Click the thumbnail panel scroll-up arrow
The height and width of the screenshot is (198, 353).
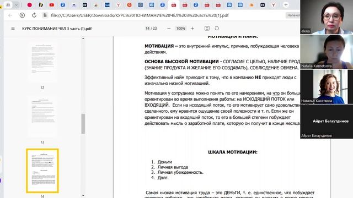click(x=83, y=38)
